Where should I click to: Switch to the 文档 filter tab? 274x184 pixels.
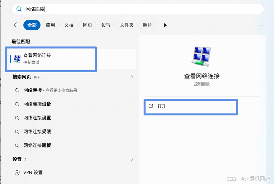coord(69,25)
